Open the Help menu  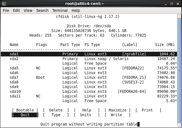pos(76,11)
